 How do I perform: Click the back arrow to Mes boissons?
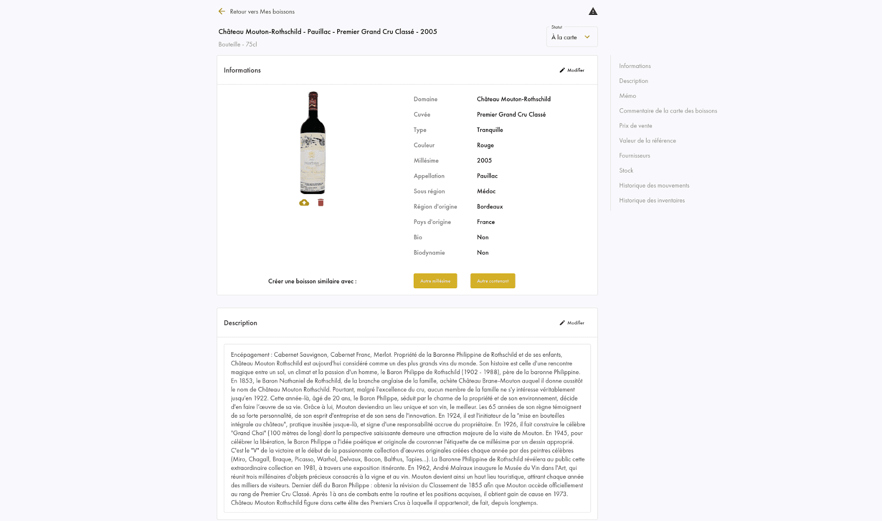tap(221, 11)
